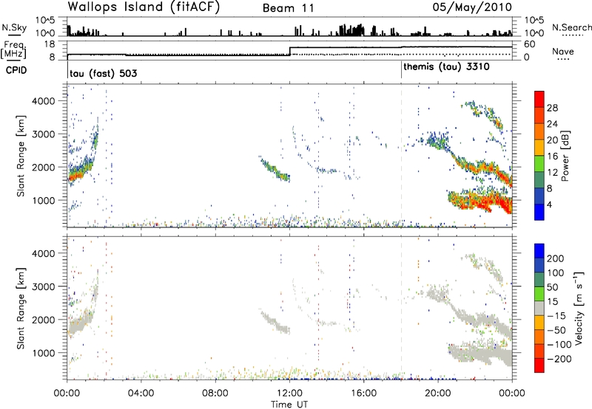Click the "4" Power colorbar label
The width and height of the screenshot is (592, 409).
click(549, 205)
